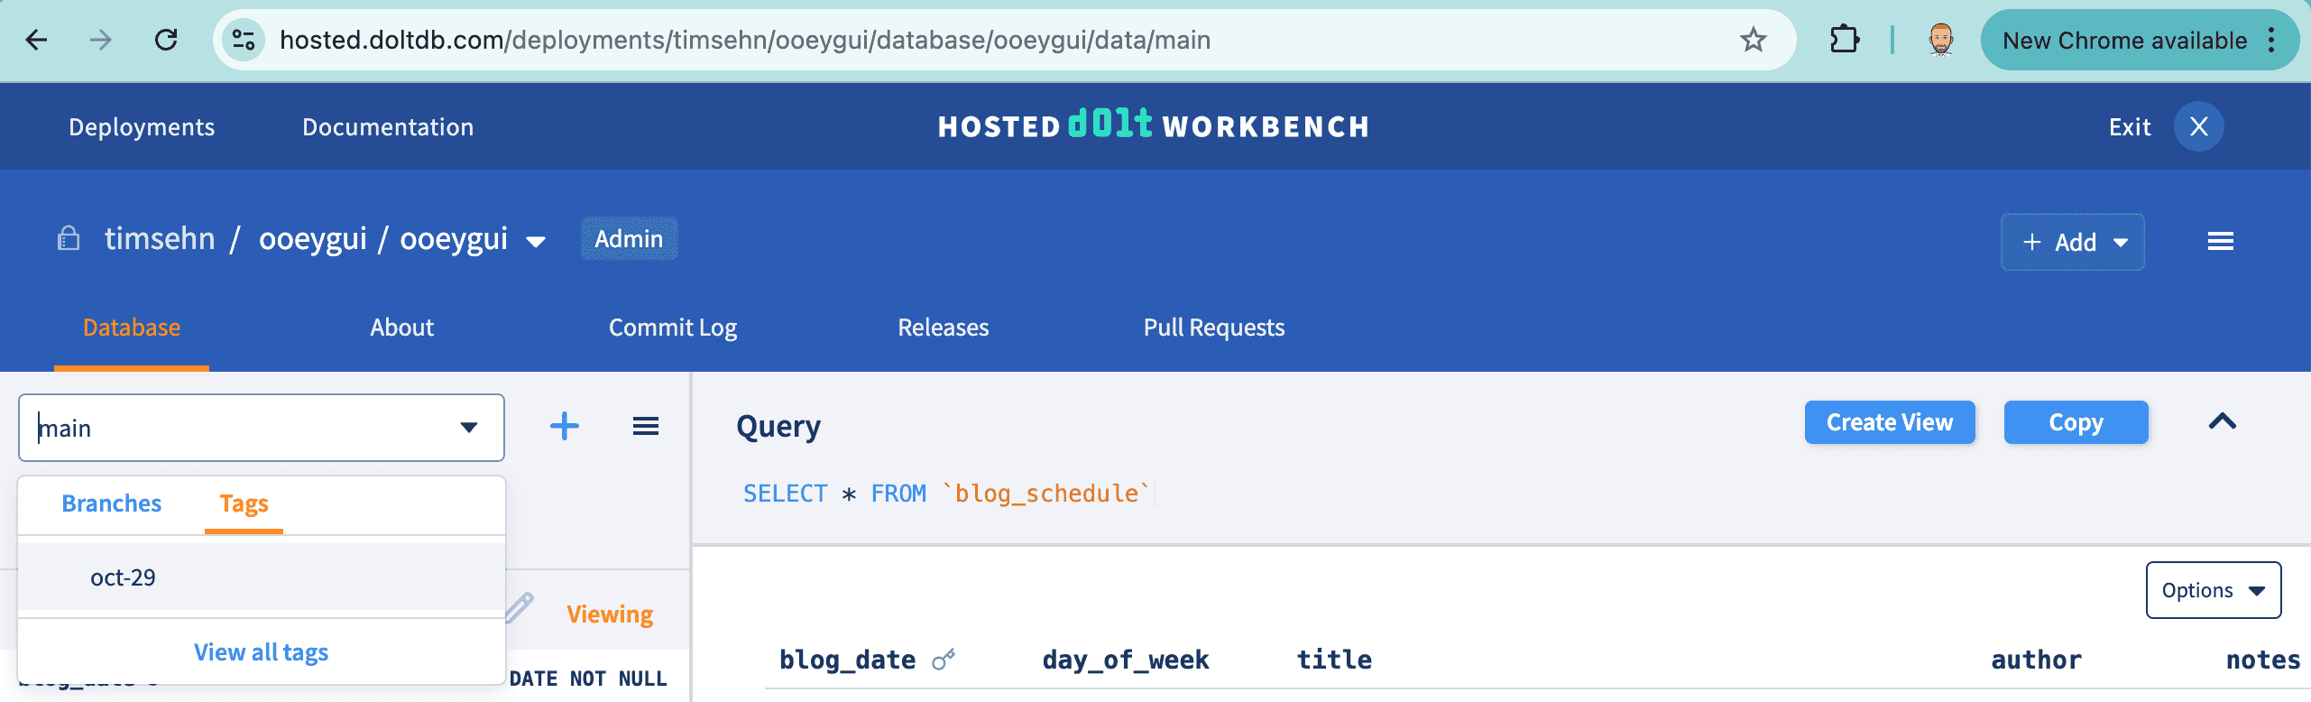Expand the main branch selector dropdown
The image size is (2311, 702).
[x=468, y=428]
